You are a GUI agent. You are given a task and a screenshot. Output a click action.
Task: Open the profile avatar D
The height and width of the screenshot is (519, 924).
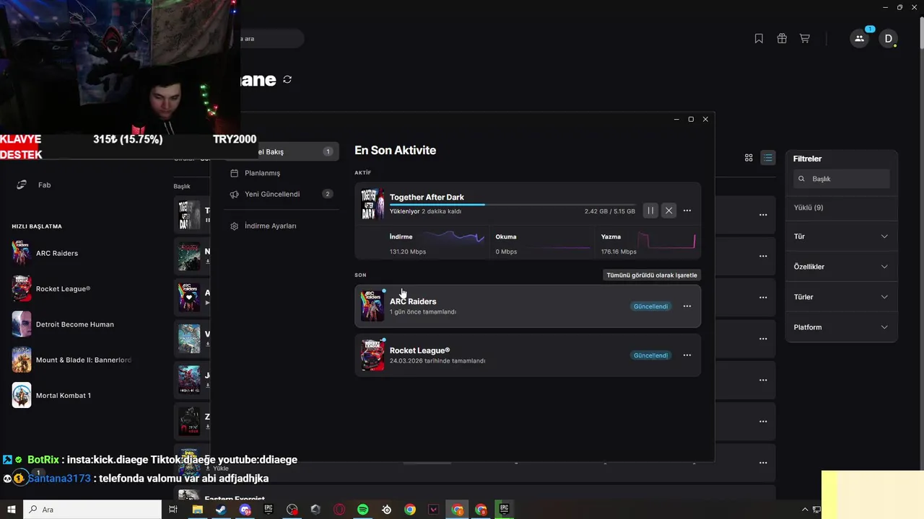(x=889, y=39)
